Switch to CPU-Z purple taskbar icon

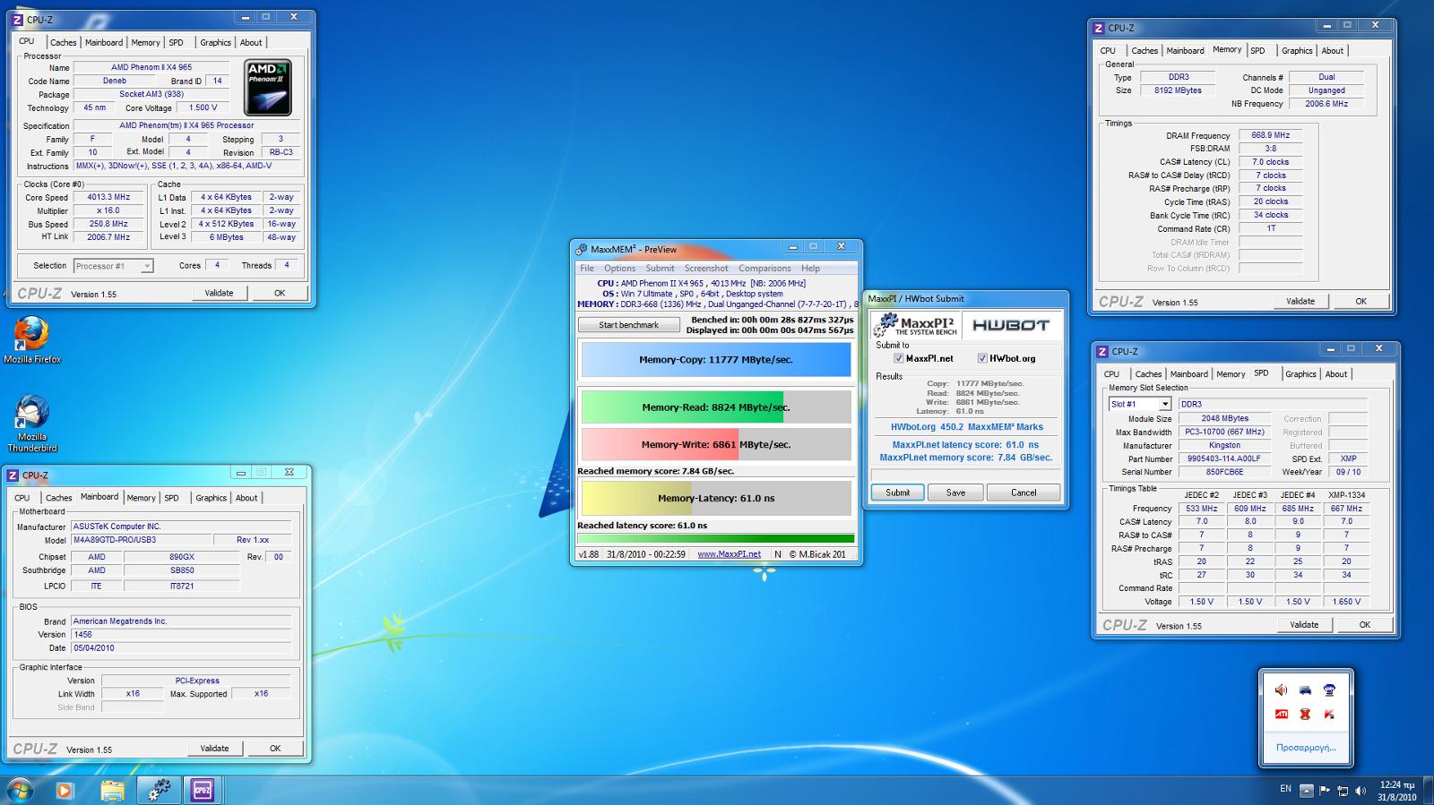(x=203, y=790)
